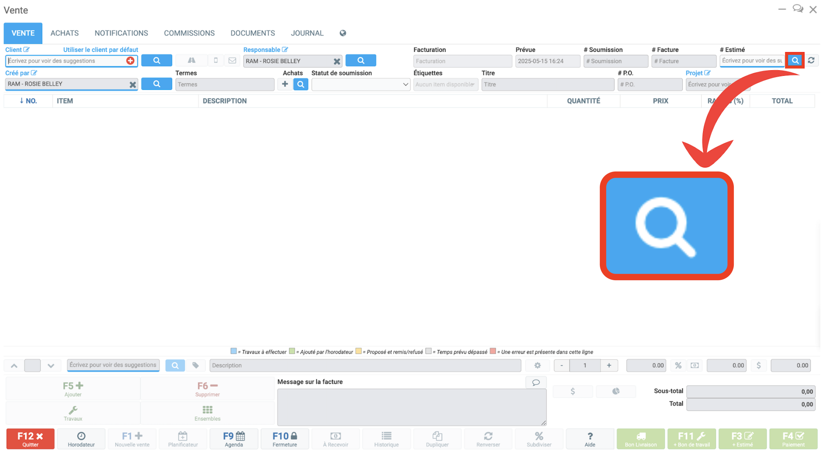The image size is (823, 451).
Task: Click the refresh icon beside # Estimé
Action: 811,61
